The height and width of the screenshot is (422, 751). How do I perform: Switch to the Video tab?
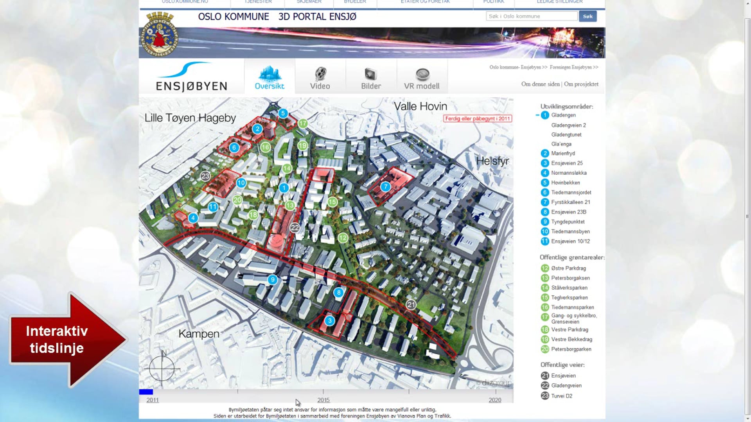click(320, 77)
